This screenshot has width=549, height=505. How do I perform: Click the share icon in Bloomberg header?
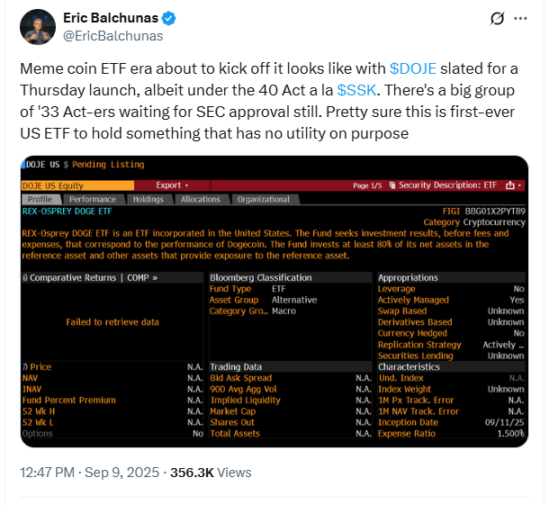(x=509, y=185)
